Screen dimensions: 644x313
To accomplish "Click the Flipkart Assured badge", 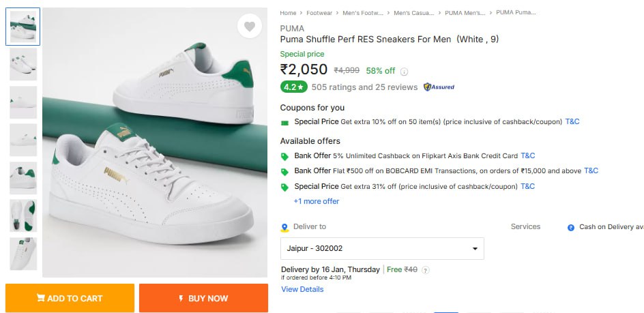I will pyautogui.click(x=439, y=87).
